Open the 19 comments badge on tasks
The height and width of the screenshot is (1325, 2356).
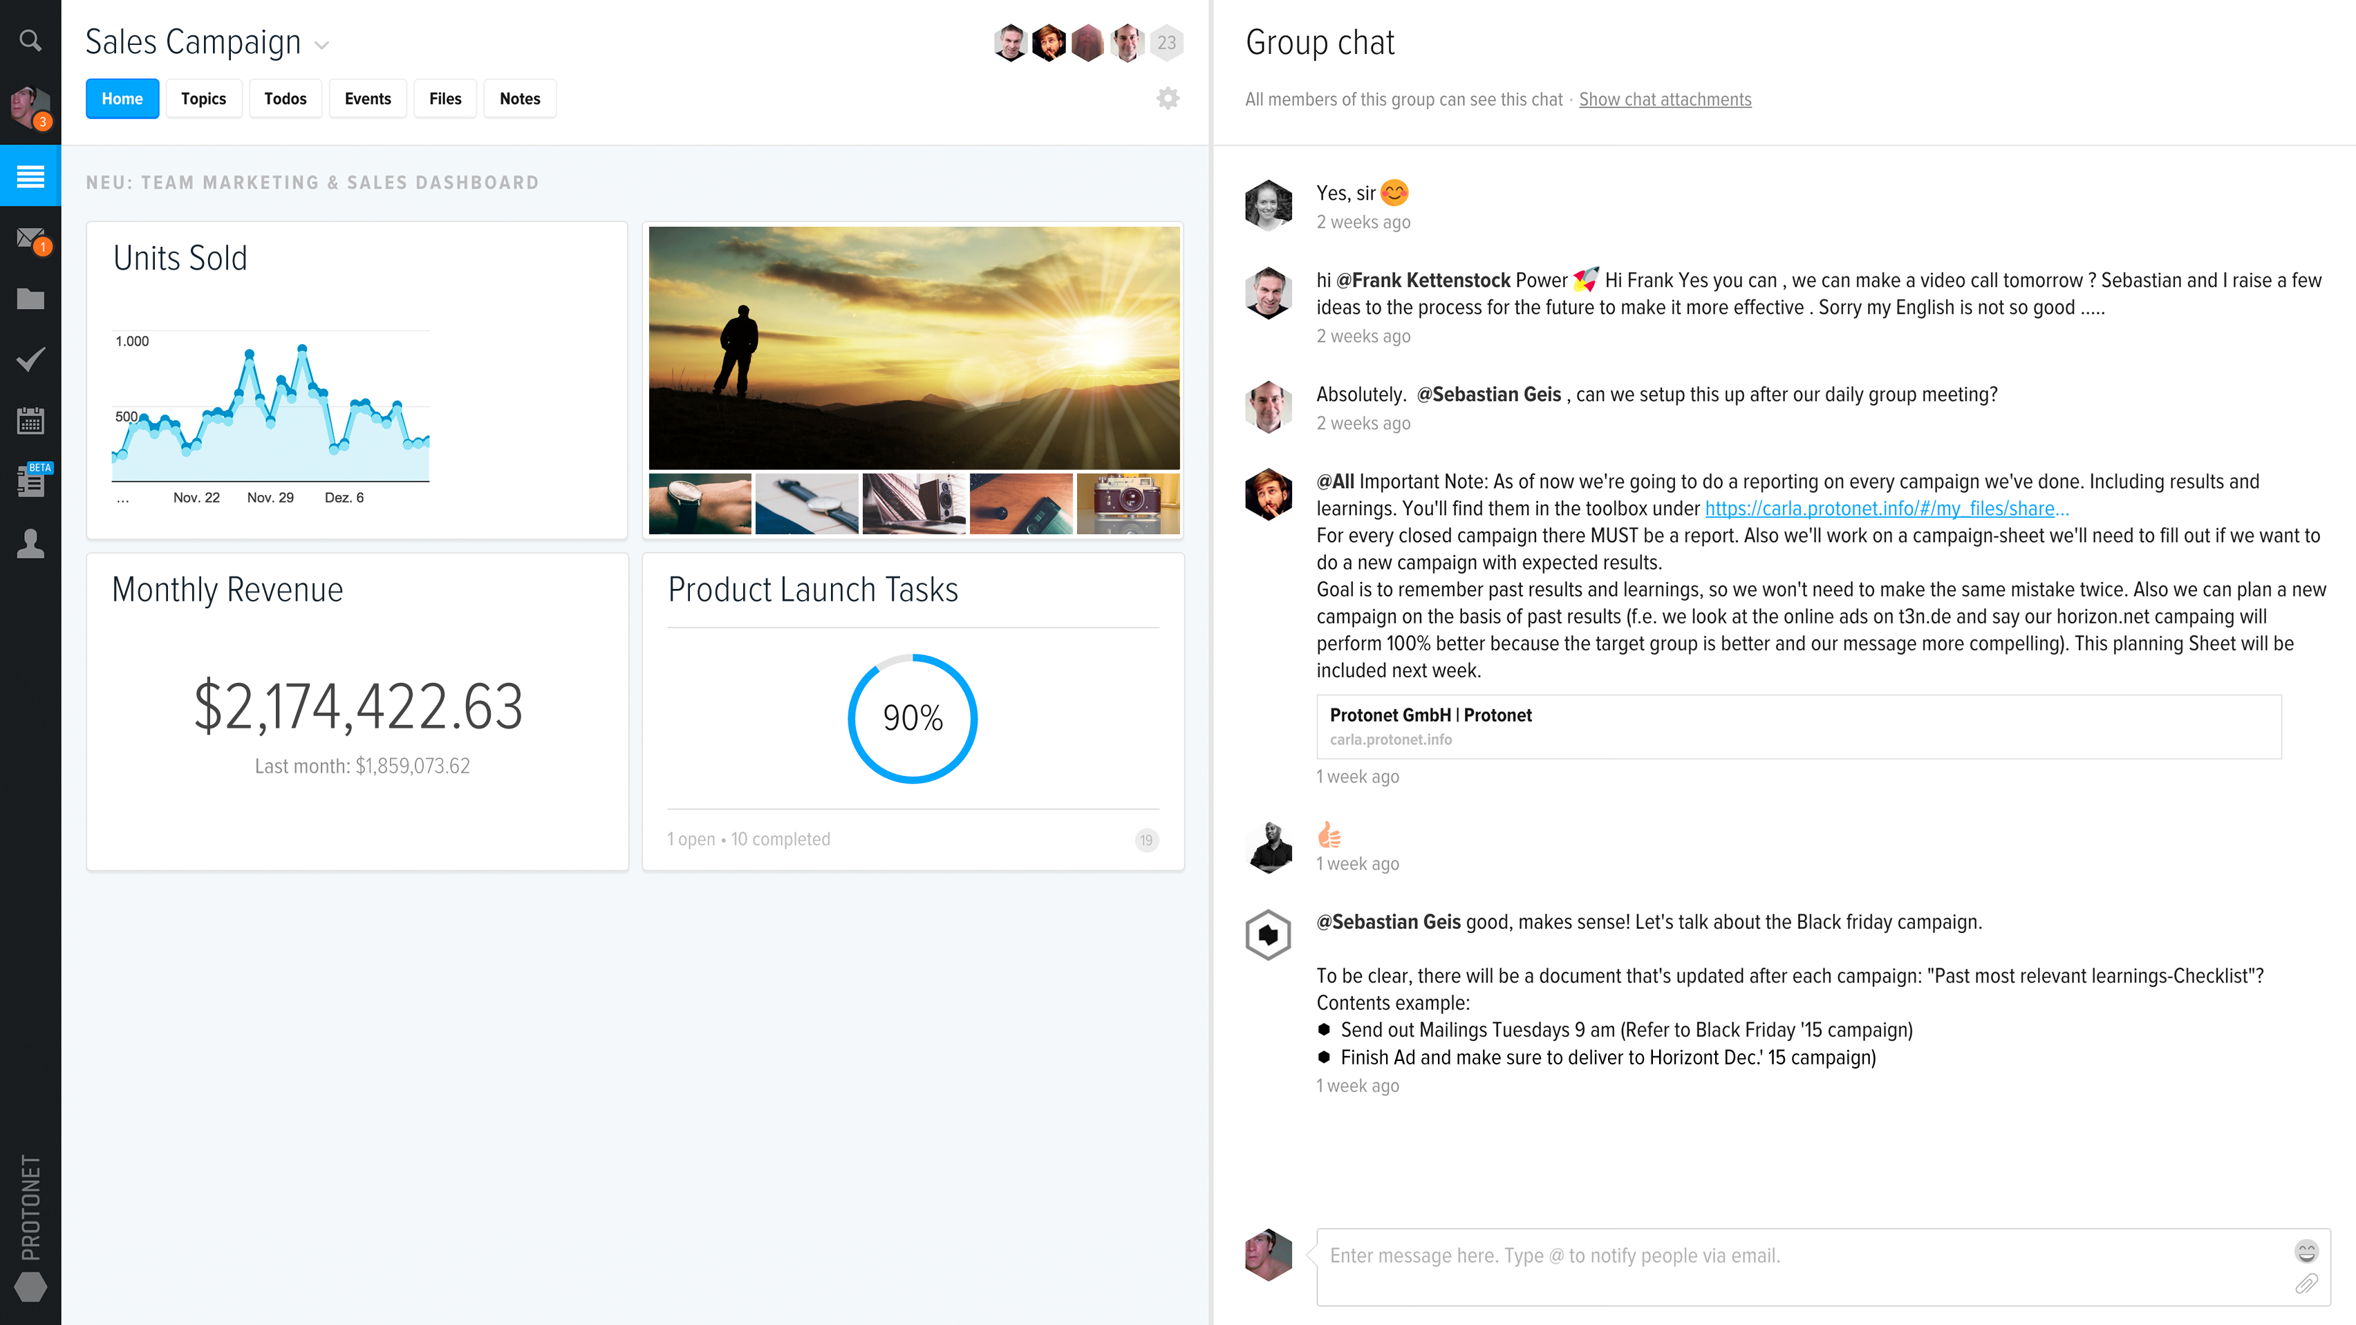(1146, 839)
